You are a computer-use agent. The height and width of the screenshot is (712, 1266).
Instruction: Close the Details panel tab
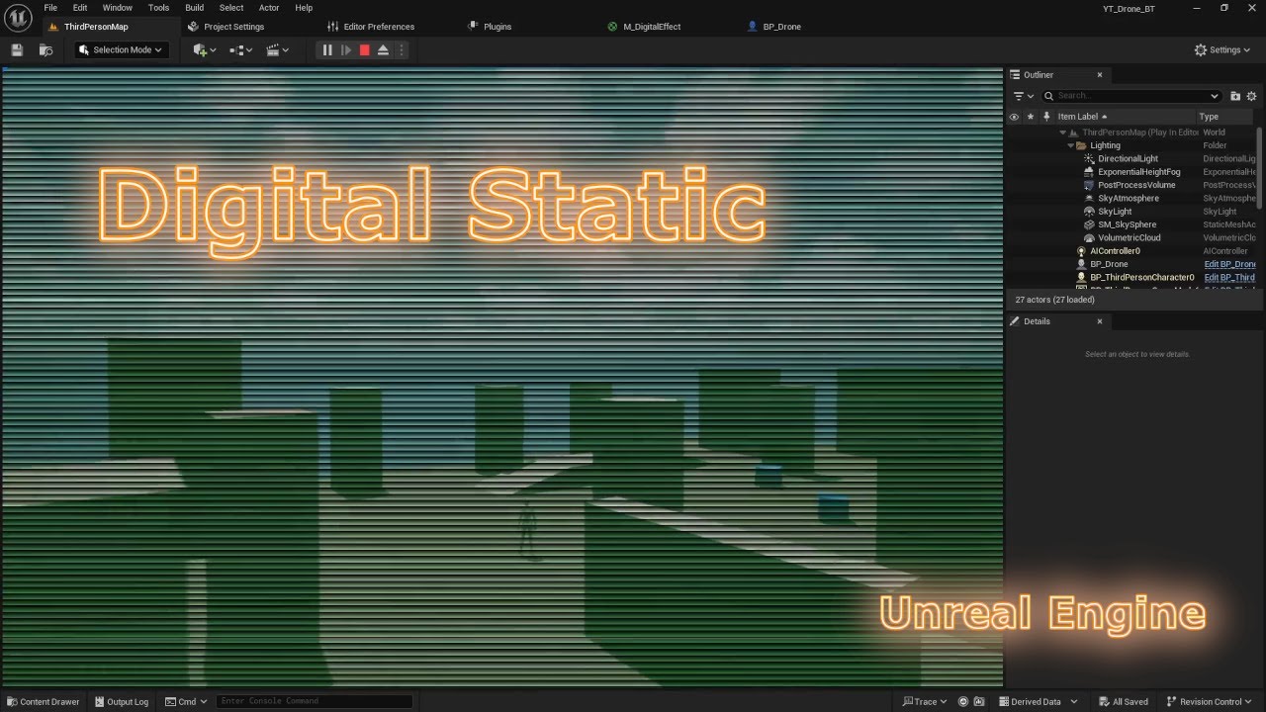[1099, 321]
